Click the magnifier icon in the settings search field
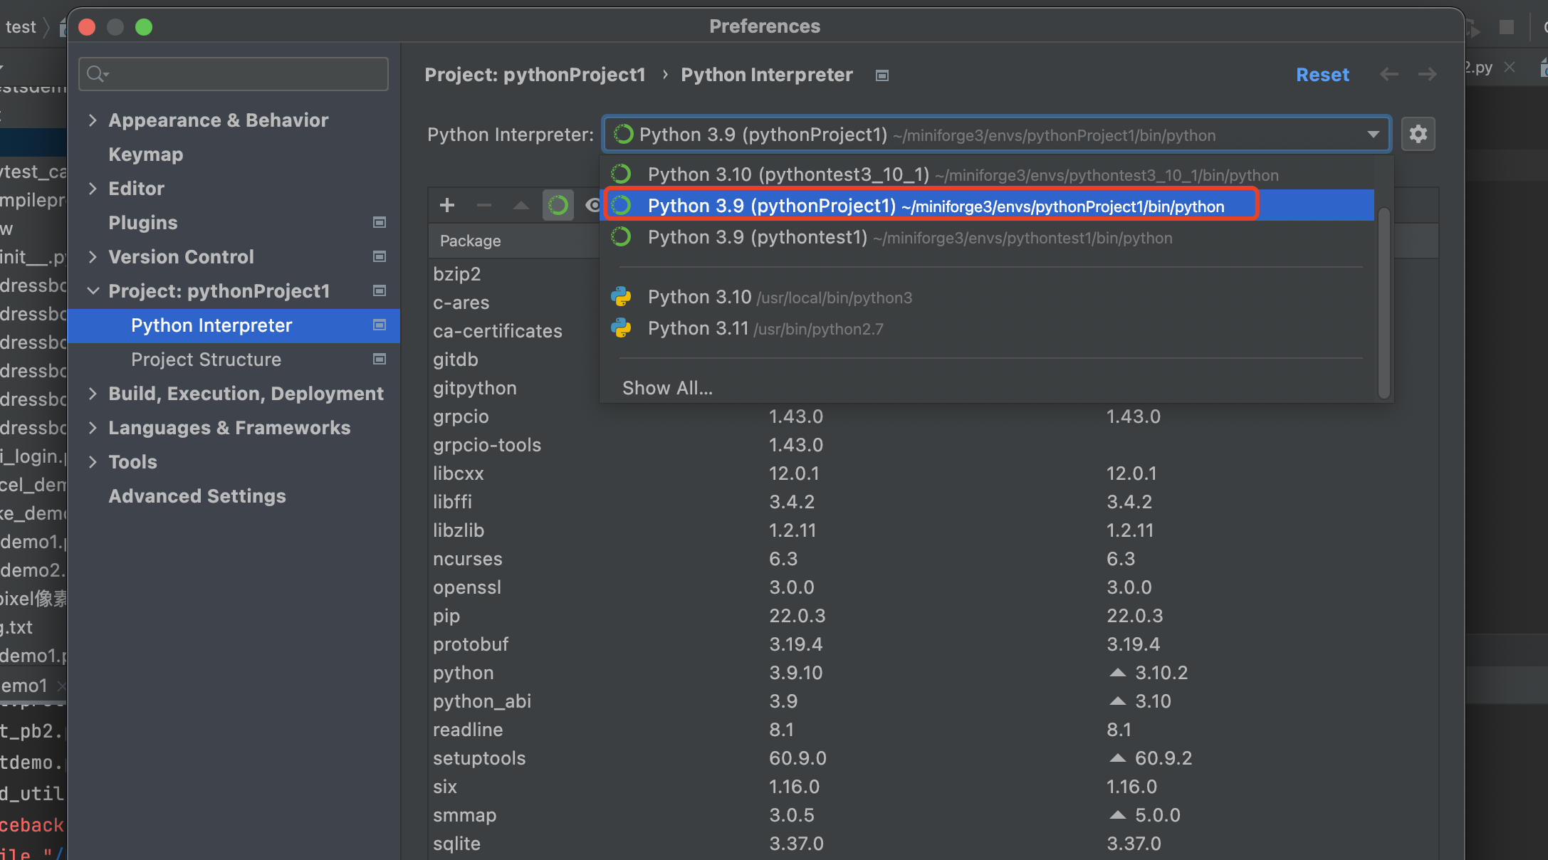The image size is (1548, 860). pos(97,73)
